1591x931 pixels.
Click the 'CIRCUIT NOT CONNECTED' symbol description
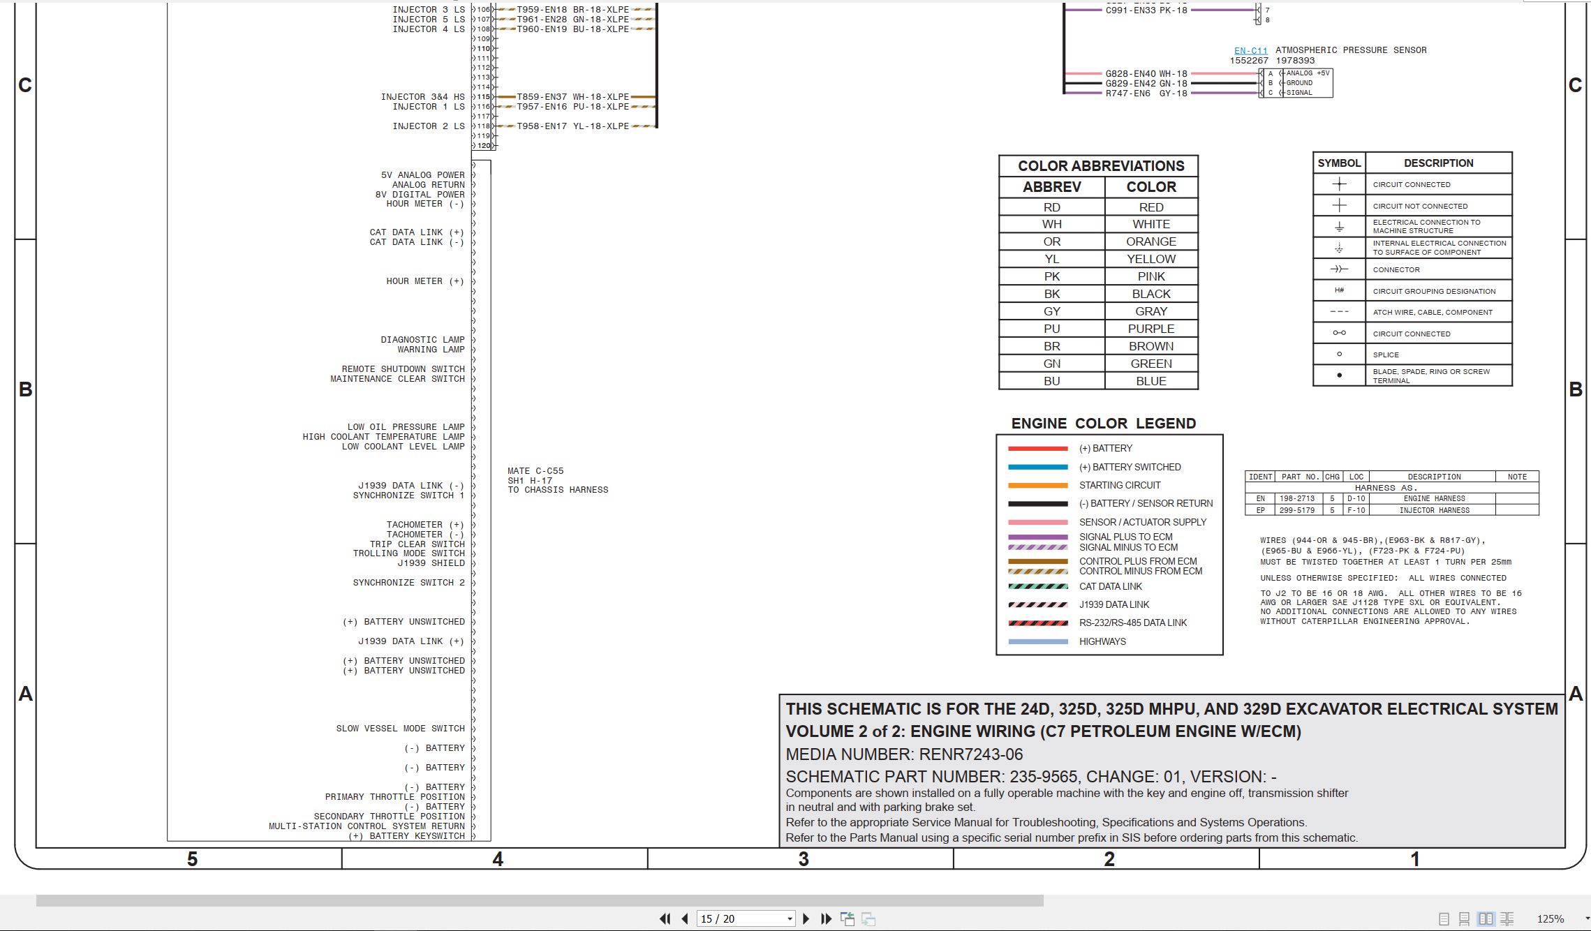[1420, 207]
